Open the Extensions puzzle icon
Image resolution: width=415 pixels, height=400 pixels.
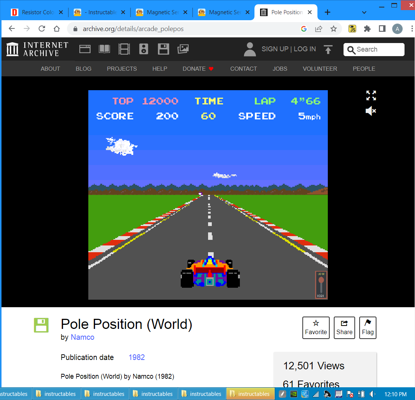click(367, 28)
